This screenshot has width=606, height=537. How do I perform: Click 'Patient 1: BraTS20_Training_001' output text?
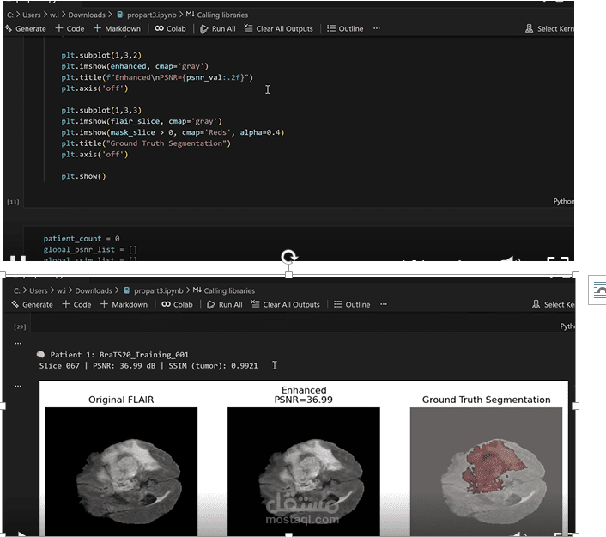[x=119, y=355]
